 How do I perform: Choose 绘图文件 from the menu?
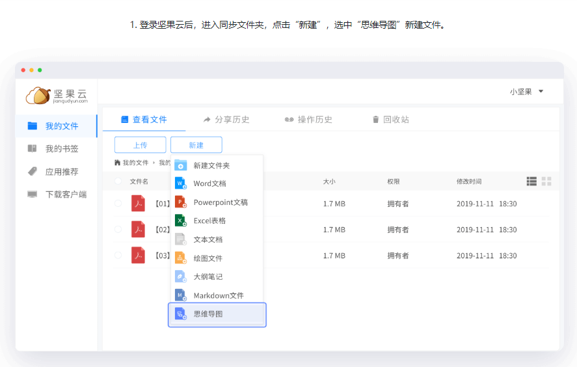coord(217,258)
